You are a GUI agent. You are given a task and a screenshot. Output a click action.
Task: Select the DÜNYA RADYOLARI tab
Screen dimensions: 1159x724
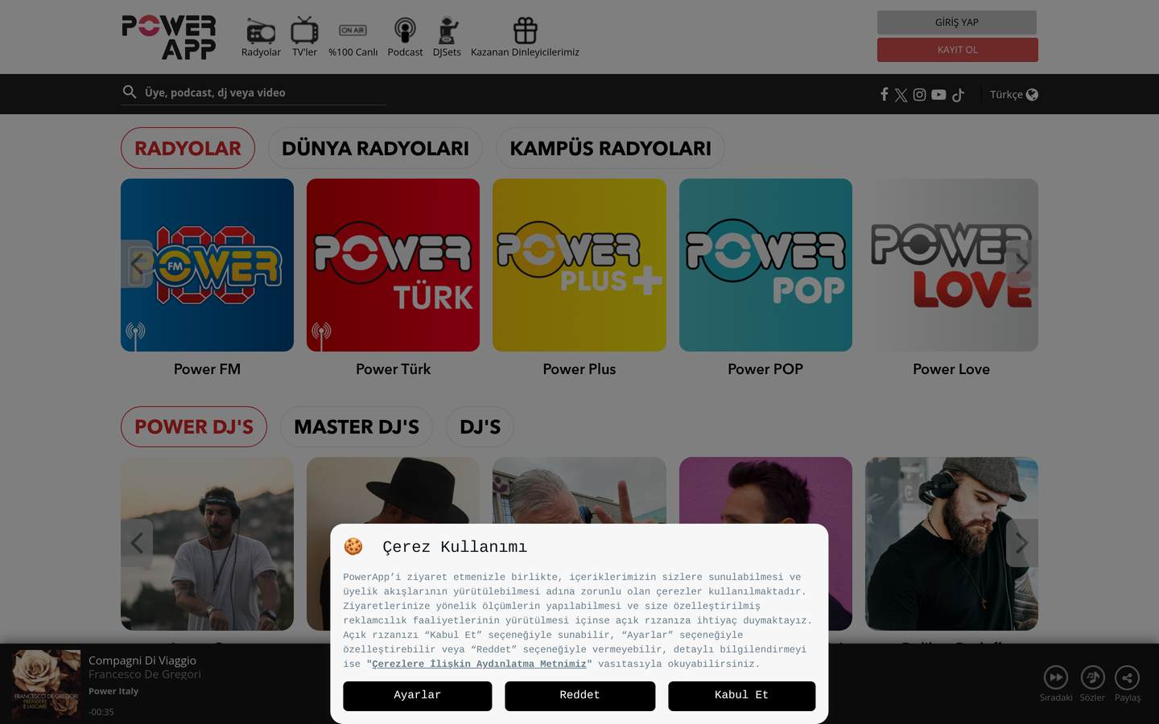point(375,148)
